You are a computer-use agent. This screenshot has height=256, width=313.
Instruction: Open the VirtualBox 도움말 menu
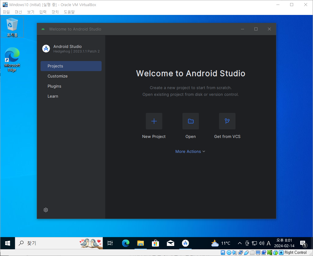tap(69, 12)
